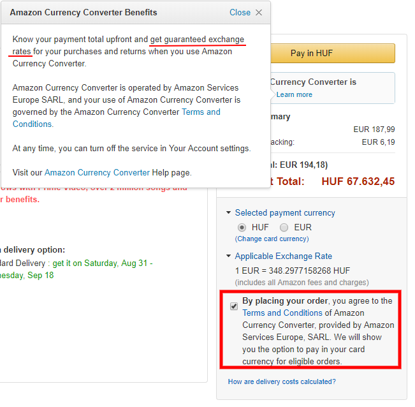Uncheck the 'By placing your order' checkbox

234,307
